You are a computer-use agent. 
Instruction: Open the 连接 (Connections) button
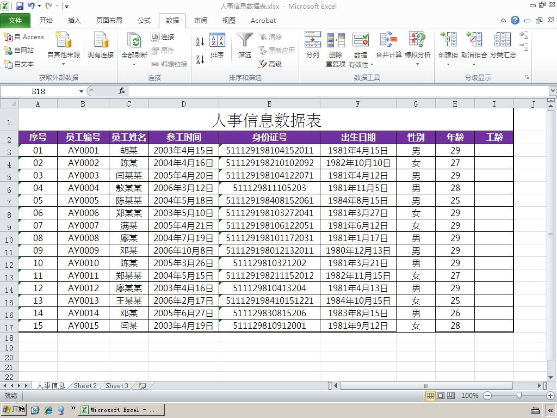[x=162, y=37]
